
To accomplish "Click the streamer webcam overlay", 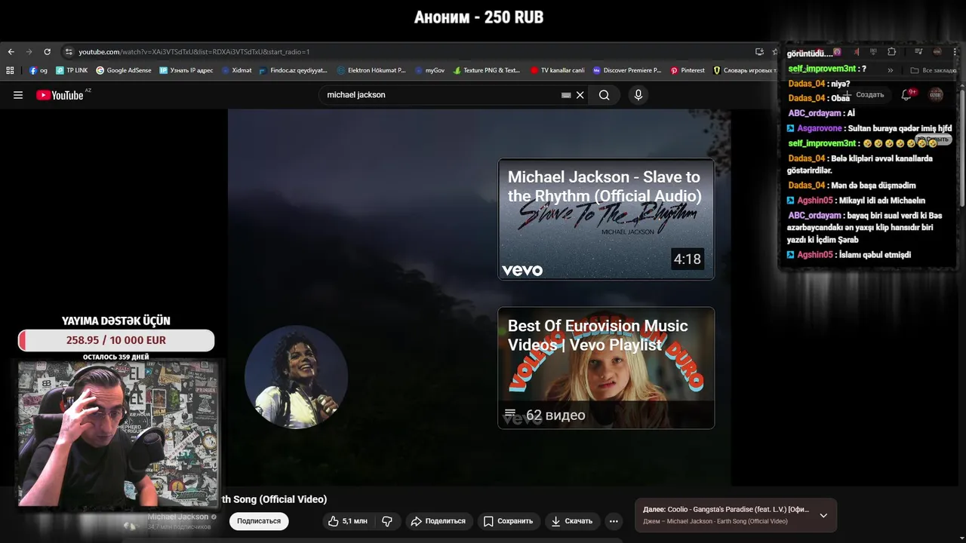I will pos(118,434).
